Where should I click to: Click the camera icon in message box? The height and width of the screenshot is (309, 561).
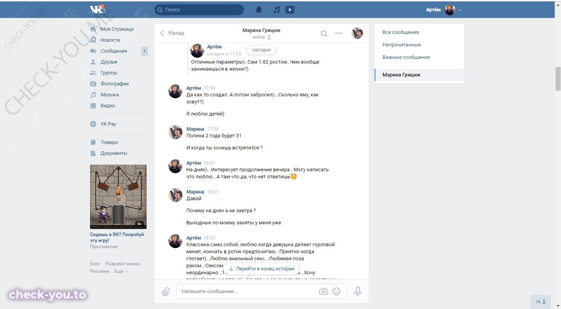(324, 291)
